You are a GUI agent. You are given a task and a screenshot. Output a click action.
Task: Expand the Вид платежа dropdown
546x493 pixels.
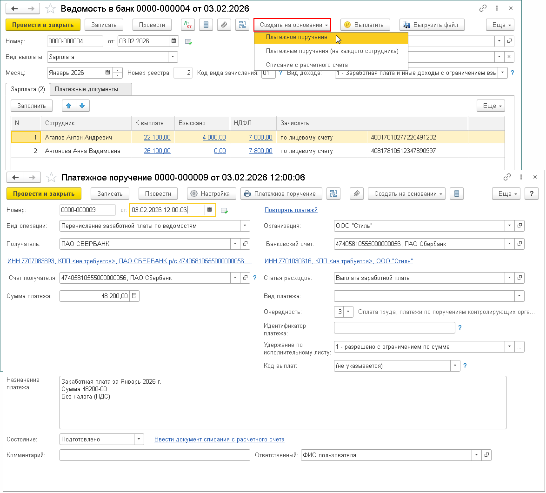point(519,296)
